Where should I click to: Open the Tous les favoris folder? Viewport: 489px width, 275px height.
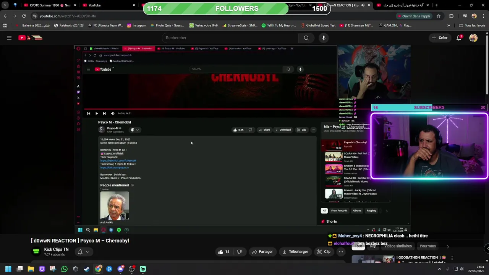pyautogui.click(x=472, y=26)
